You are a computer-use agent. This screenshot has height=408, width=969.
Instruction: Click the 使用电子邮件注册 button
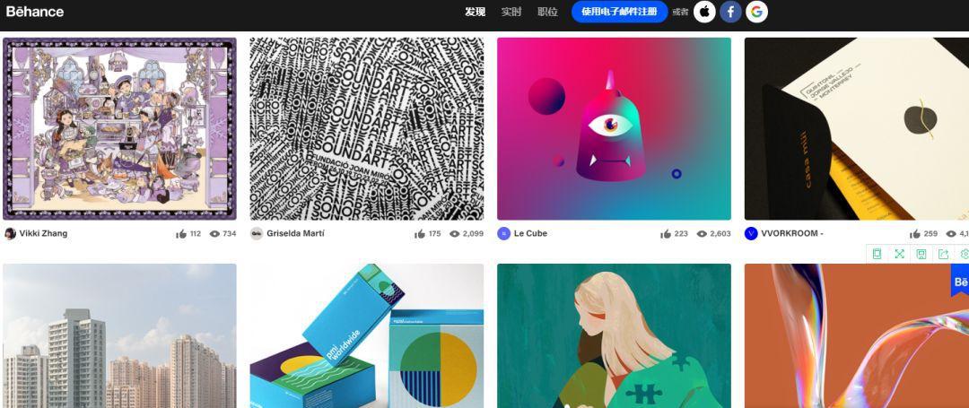tap(619, 12)
